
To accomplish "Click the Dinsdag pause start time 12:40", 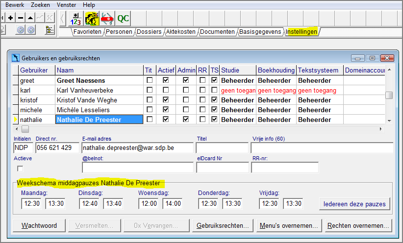I will pos(89,203).
